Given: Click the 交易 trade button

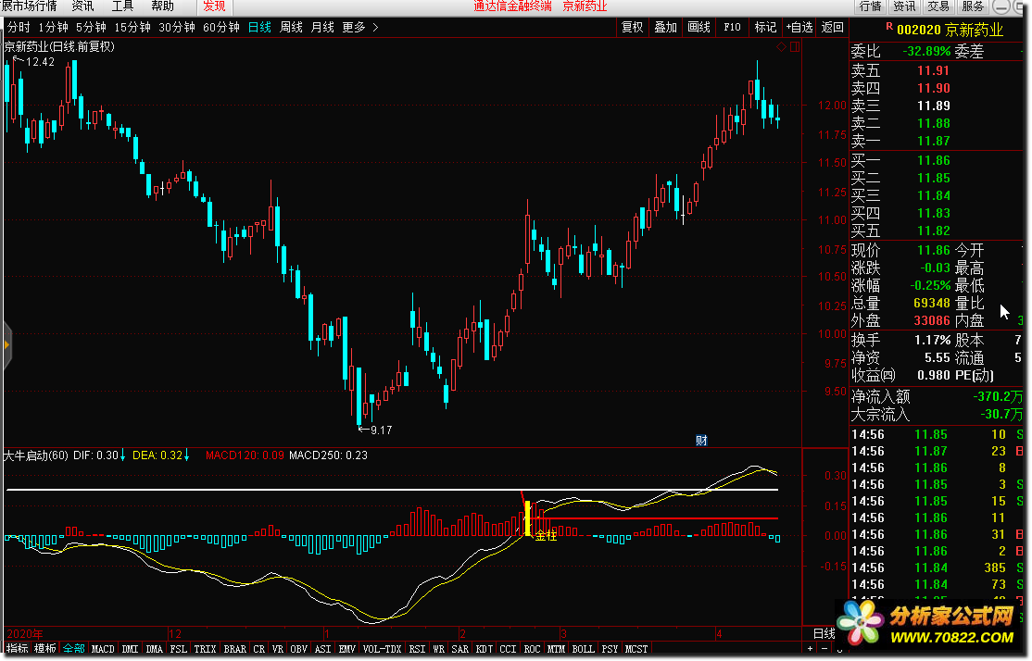Looking at the screenshot, I should coord(938,6).
